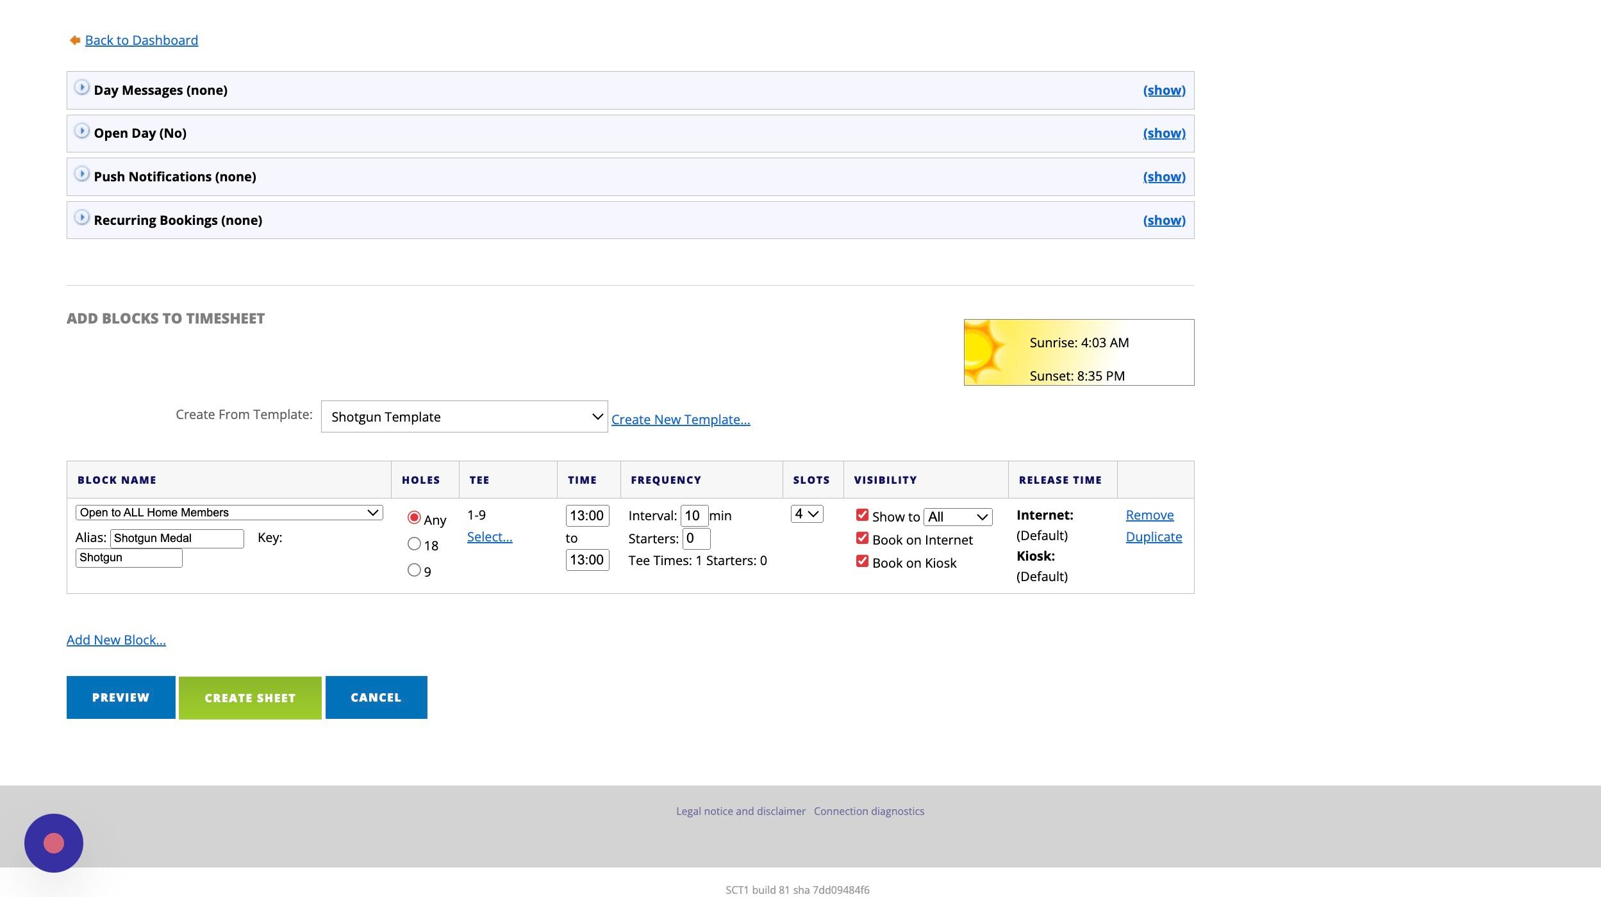Viewport: 1601px width, 897px height.
Task: Toggle the Book on Kiosk checkbox
Action: coord(862,561)
